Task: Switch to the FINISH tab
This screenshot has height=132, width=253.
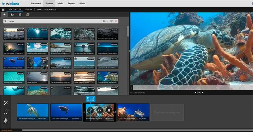Action: [x=29, y=9]
